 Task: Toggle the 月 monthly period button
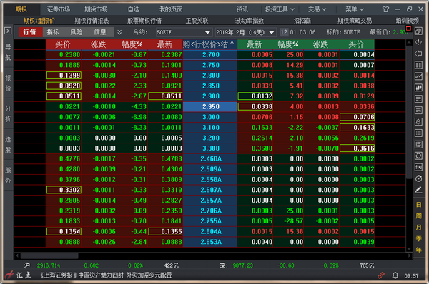pos(418,227)
